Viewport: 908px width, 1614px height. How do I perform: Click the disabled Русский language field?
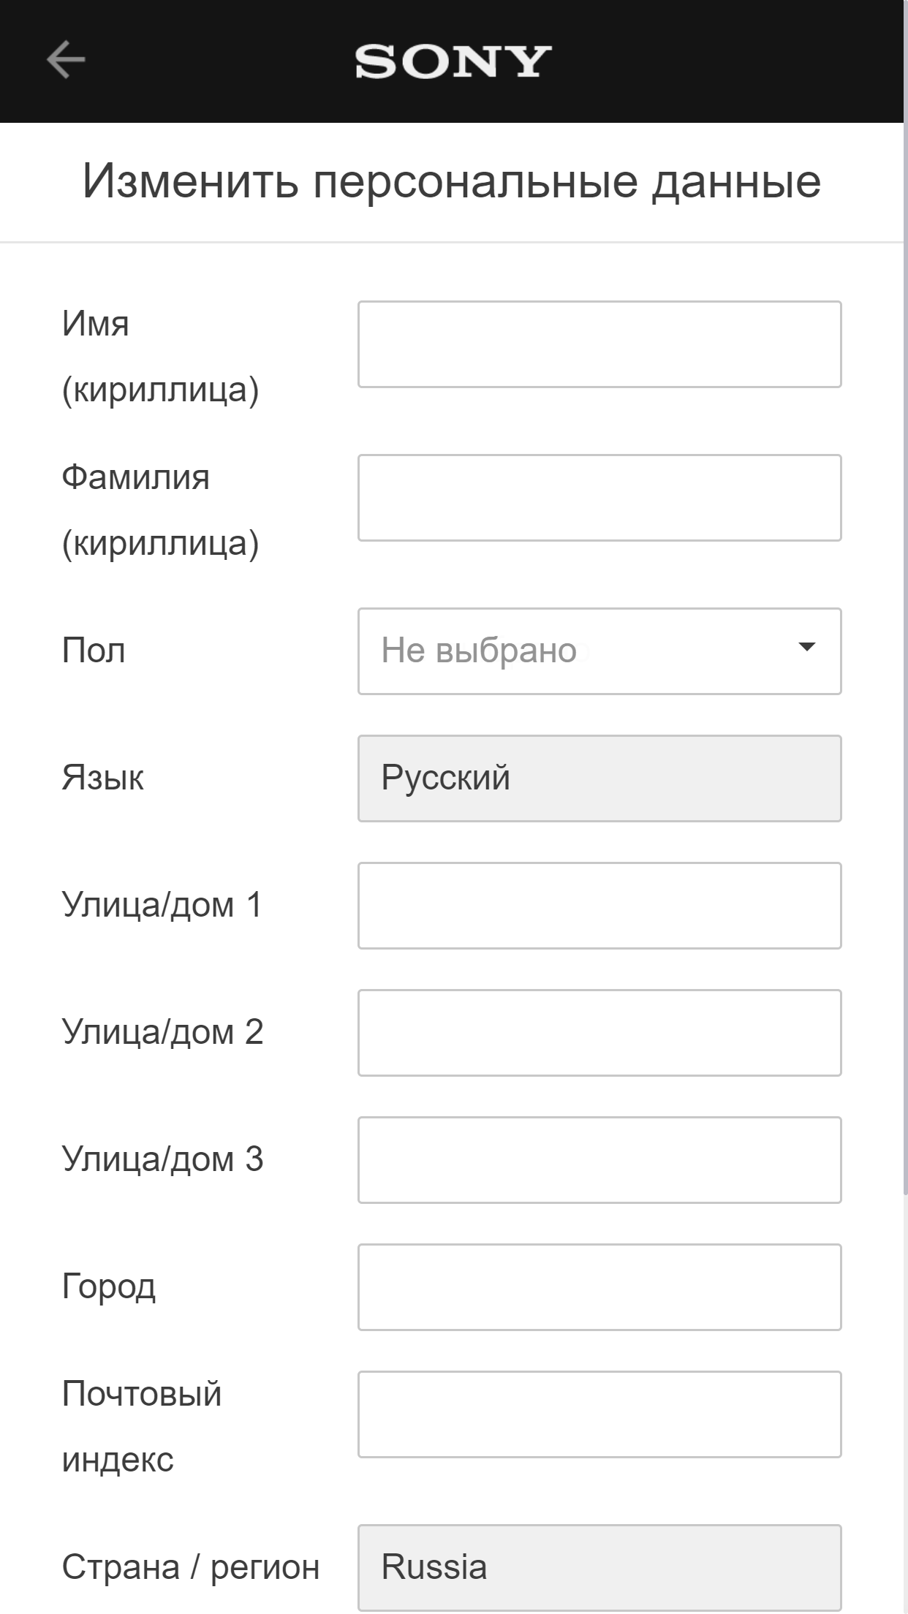[x=599, y=777]
